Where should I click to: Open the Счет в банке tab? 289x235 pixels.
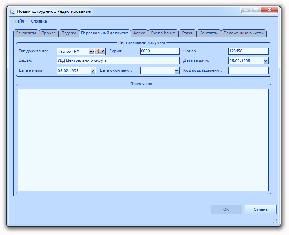(x=163, y=33)
